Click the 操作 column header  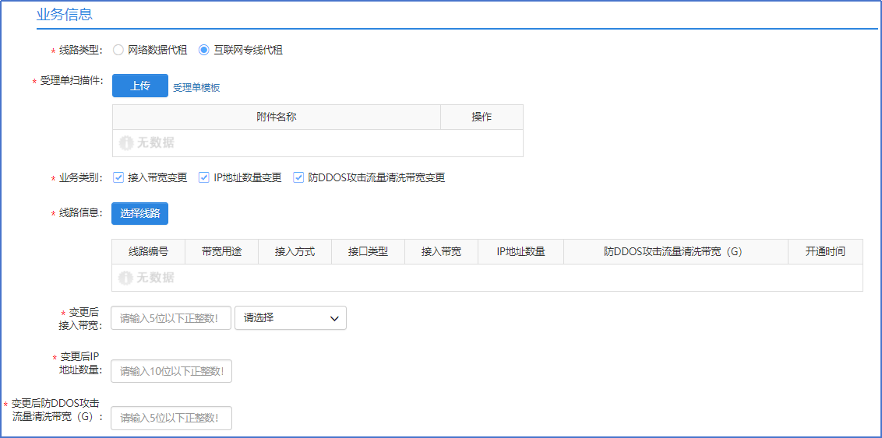482,117
